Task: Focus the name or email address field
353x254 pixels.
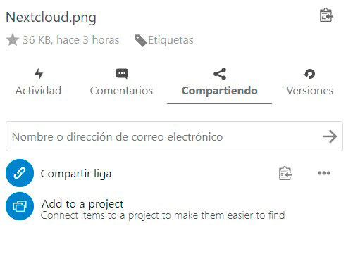Action: (174, 136)
